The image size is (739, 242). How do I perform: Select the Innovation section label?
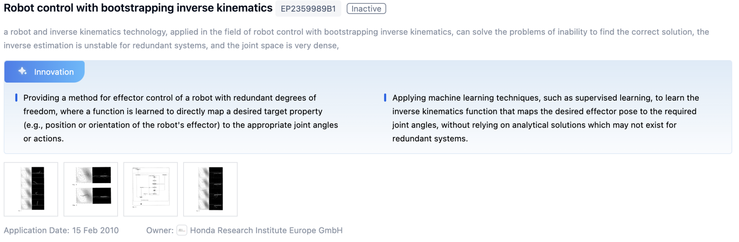point(53,71)
